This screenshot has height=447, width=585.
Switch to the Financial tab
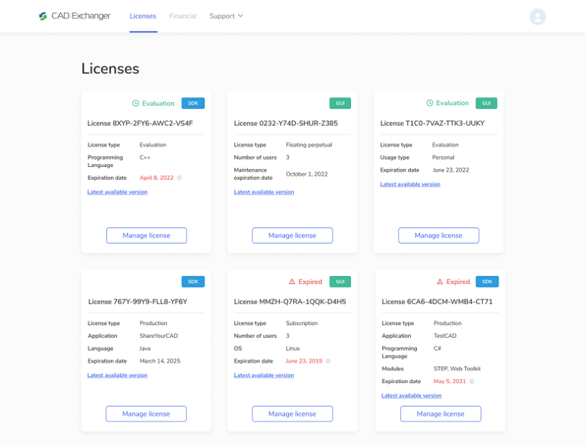(x=183, y=15)
